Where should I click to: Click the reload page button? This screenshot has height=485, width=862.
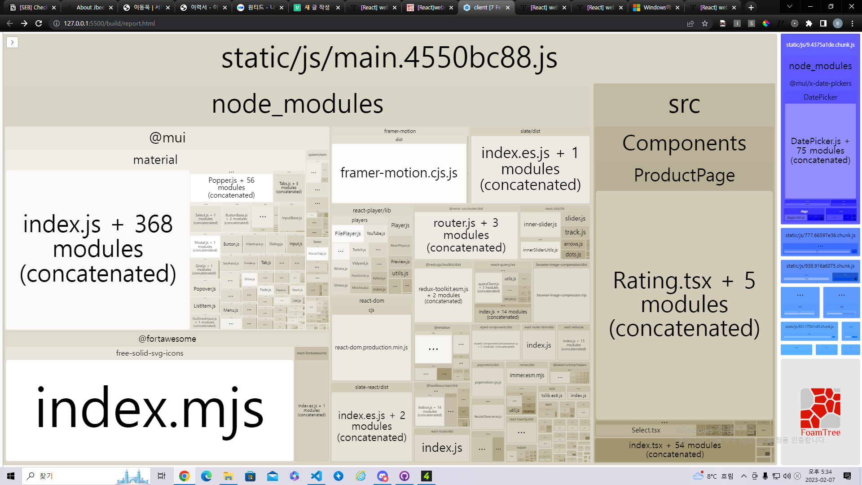click(x=39, y=23)
